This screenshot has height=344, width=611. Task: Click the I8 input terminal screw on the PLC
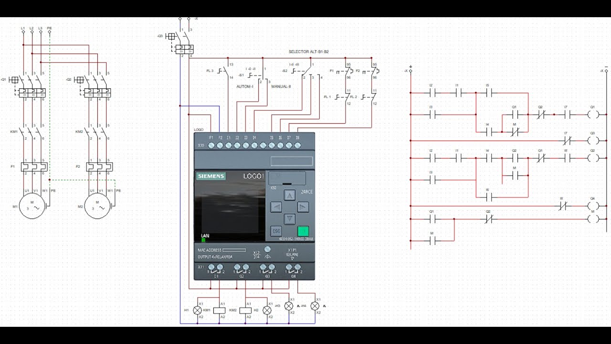click(x=297, y=145)
